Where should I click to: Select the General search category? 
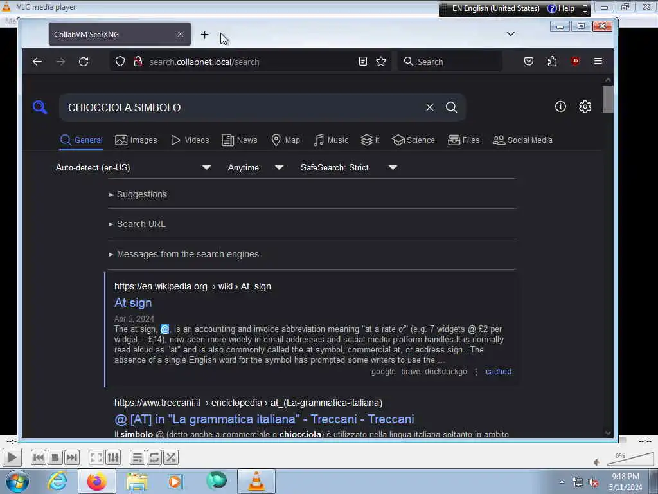click(x=82, y=140)
